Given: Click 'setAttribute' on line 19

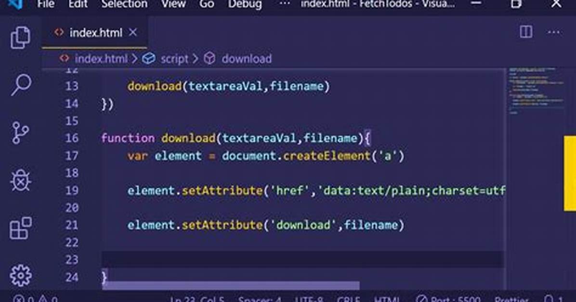Looking at the screenshot, I should pos(222,191).
